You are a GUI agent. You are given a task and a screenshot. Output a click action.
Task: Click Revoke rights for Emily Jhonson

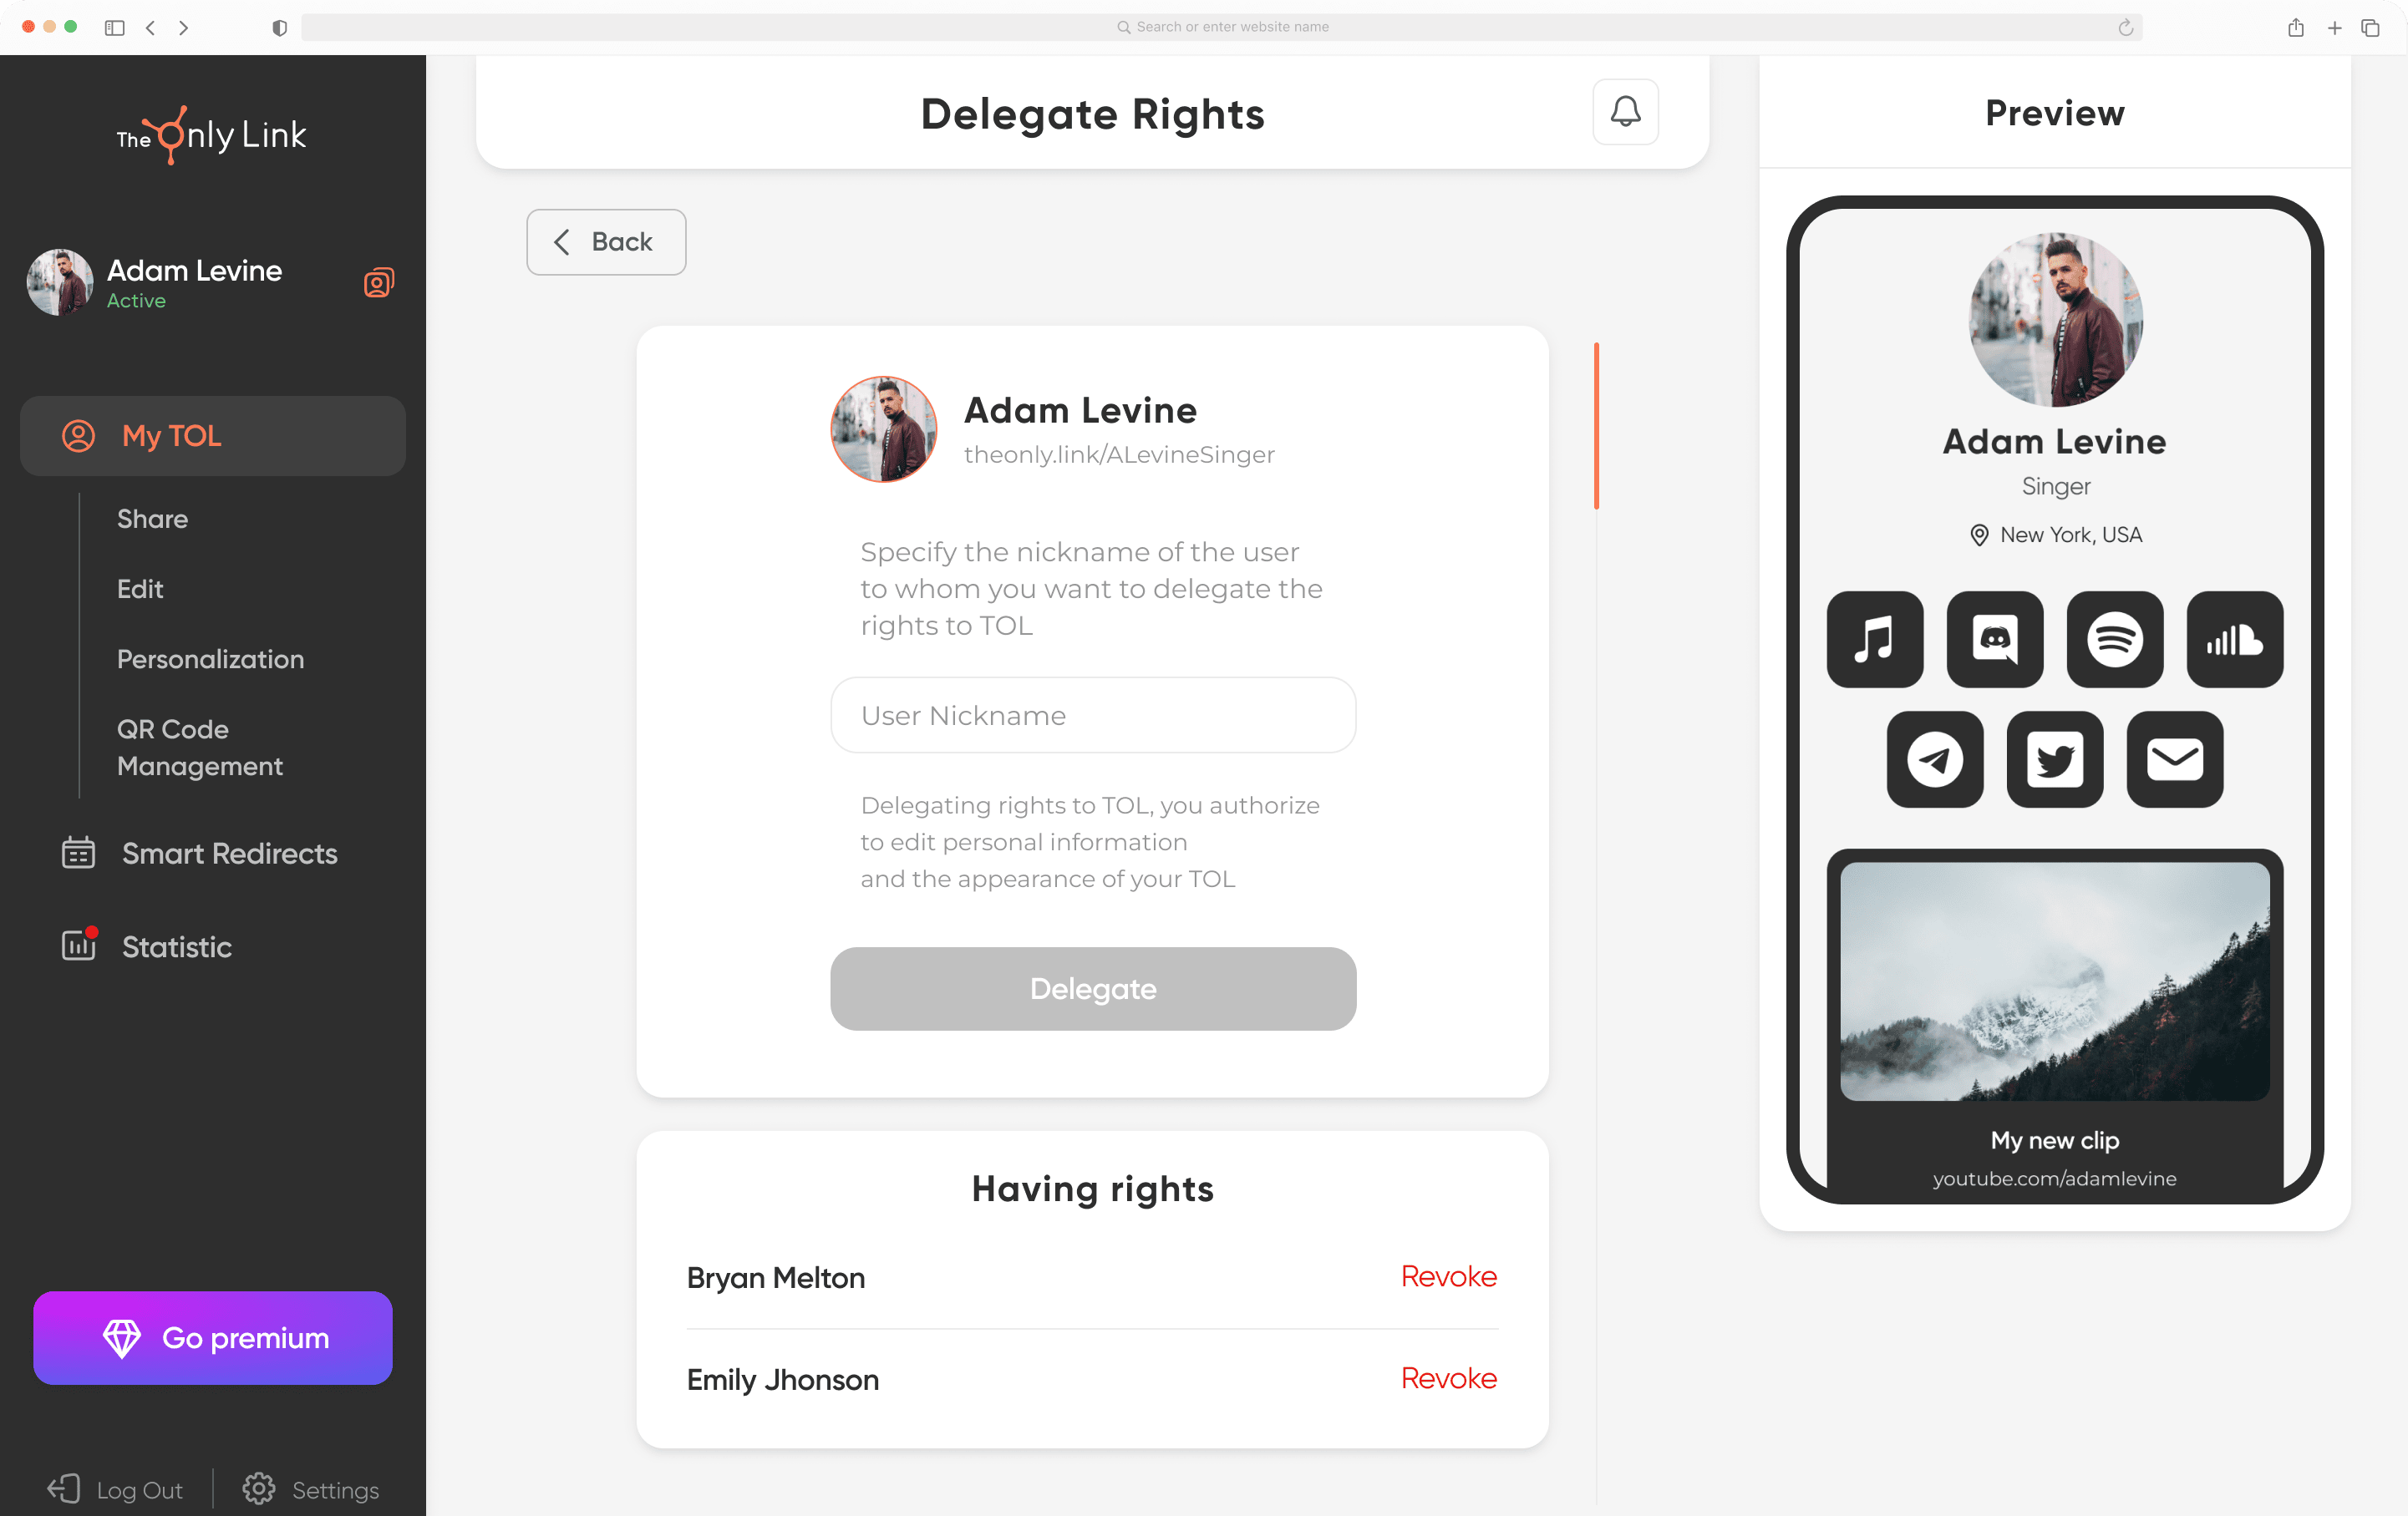(x=1448, y=1380)
